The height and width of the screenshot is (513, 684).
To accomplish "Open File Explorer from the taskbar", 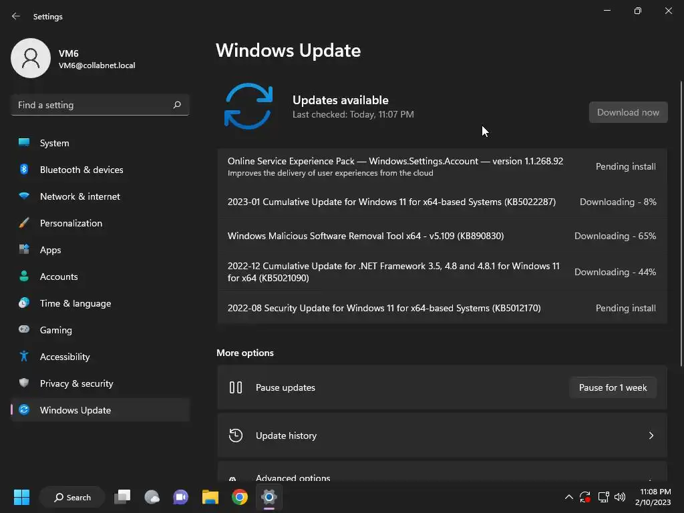I will [x=210, y=497].
